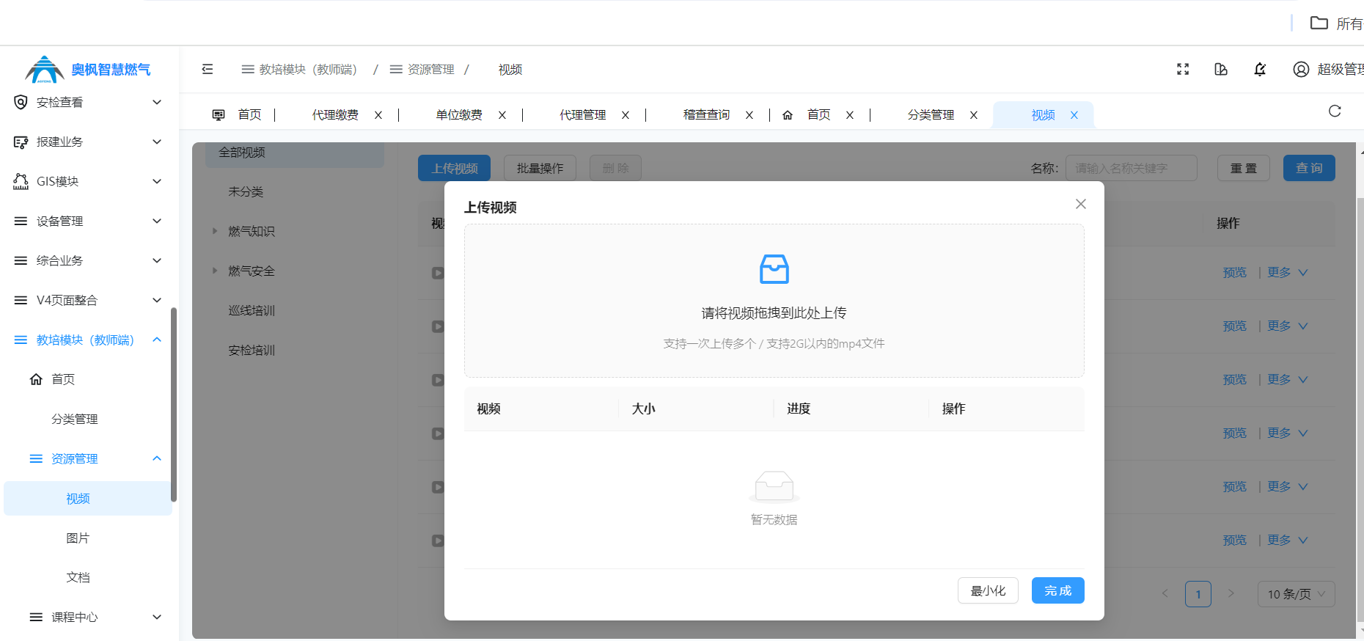Click the home icon beside sidebar 首页

point(36,379)
